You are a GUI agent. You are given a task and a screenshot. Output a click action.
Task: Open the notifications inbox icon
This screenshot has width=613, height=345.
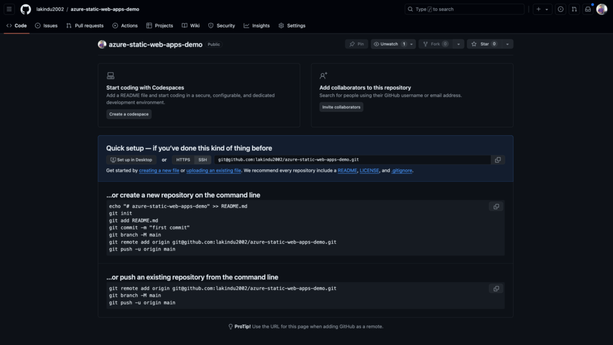click(x=587, y=9)
